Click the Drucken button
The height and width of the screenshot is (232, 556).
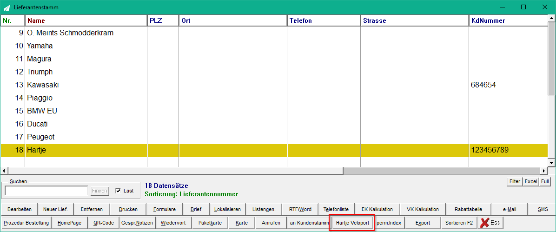point(128,209)
